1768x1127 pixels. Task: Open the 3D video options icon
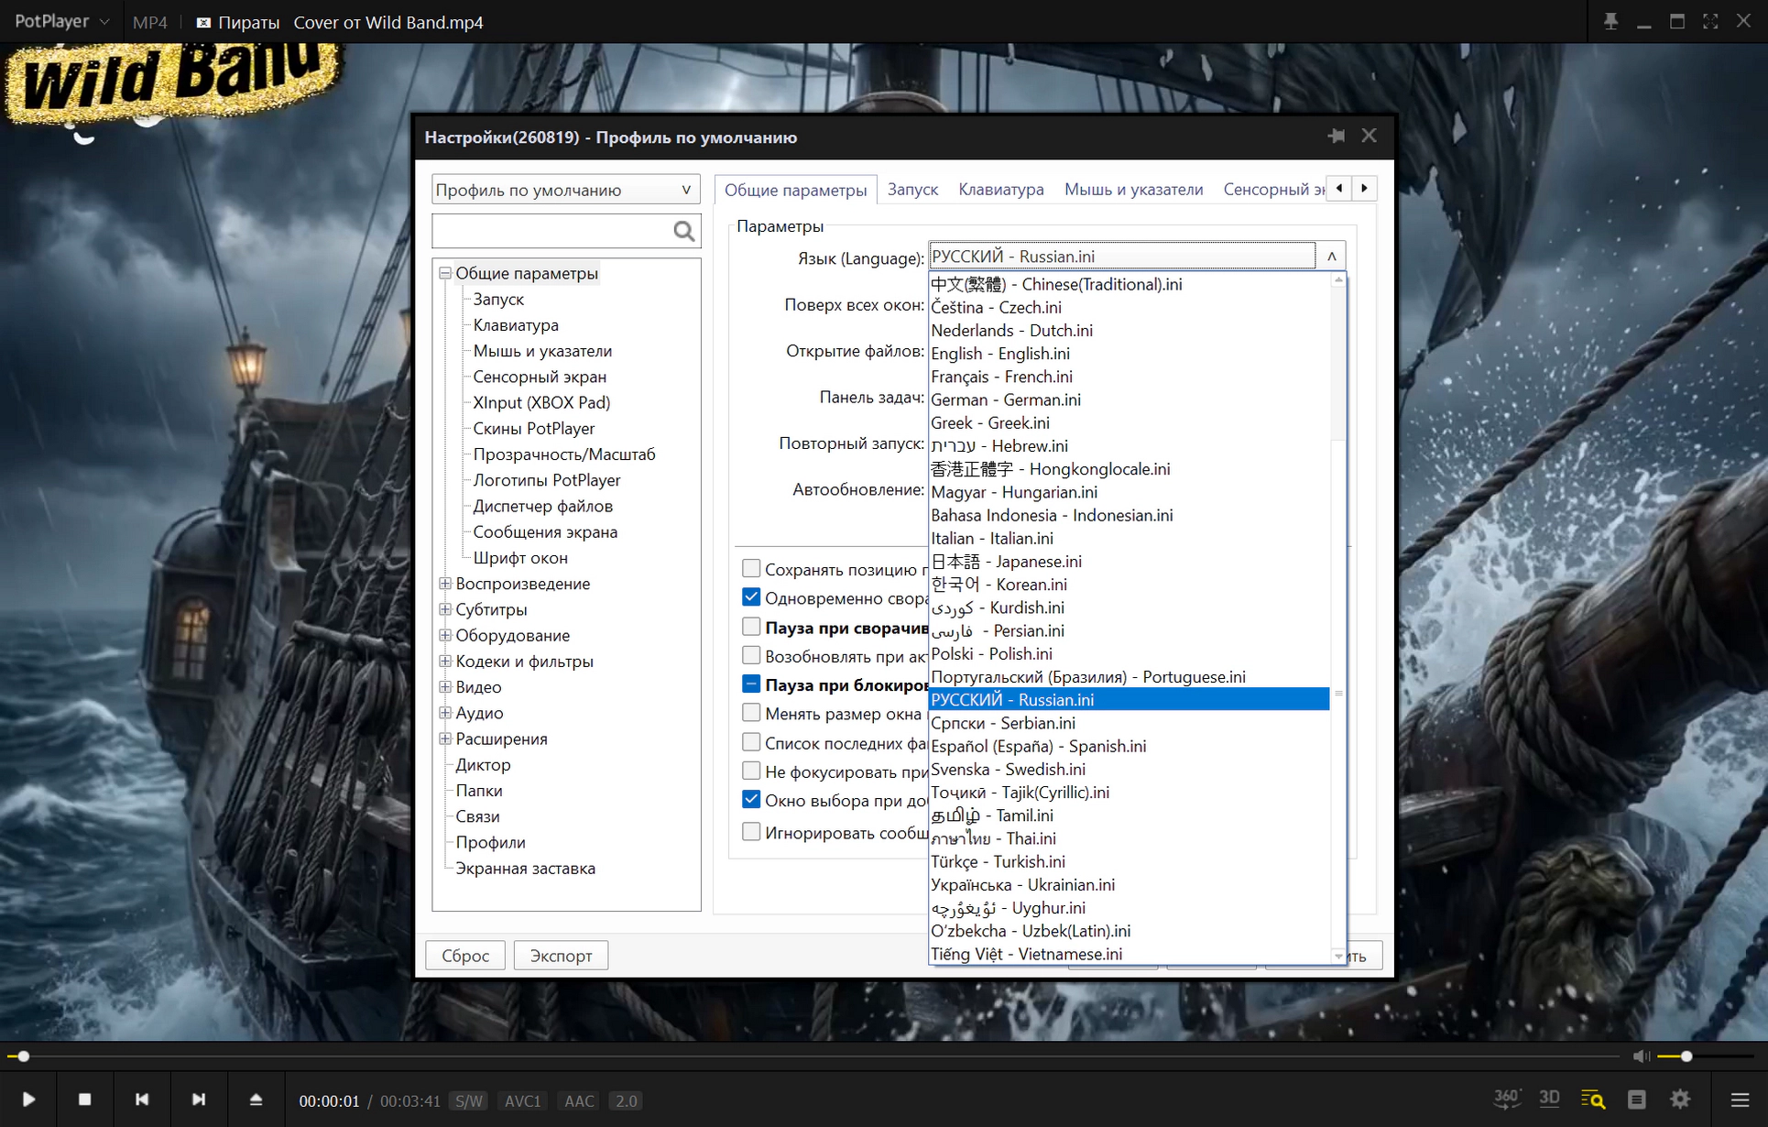(x=1549, y=1098)
